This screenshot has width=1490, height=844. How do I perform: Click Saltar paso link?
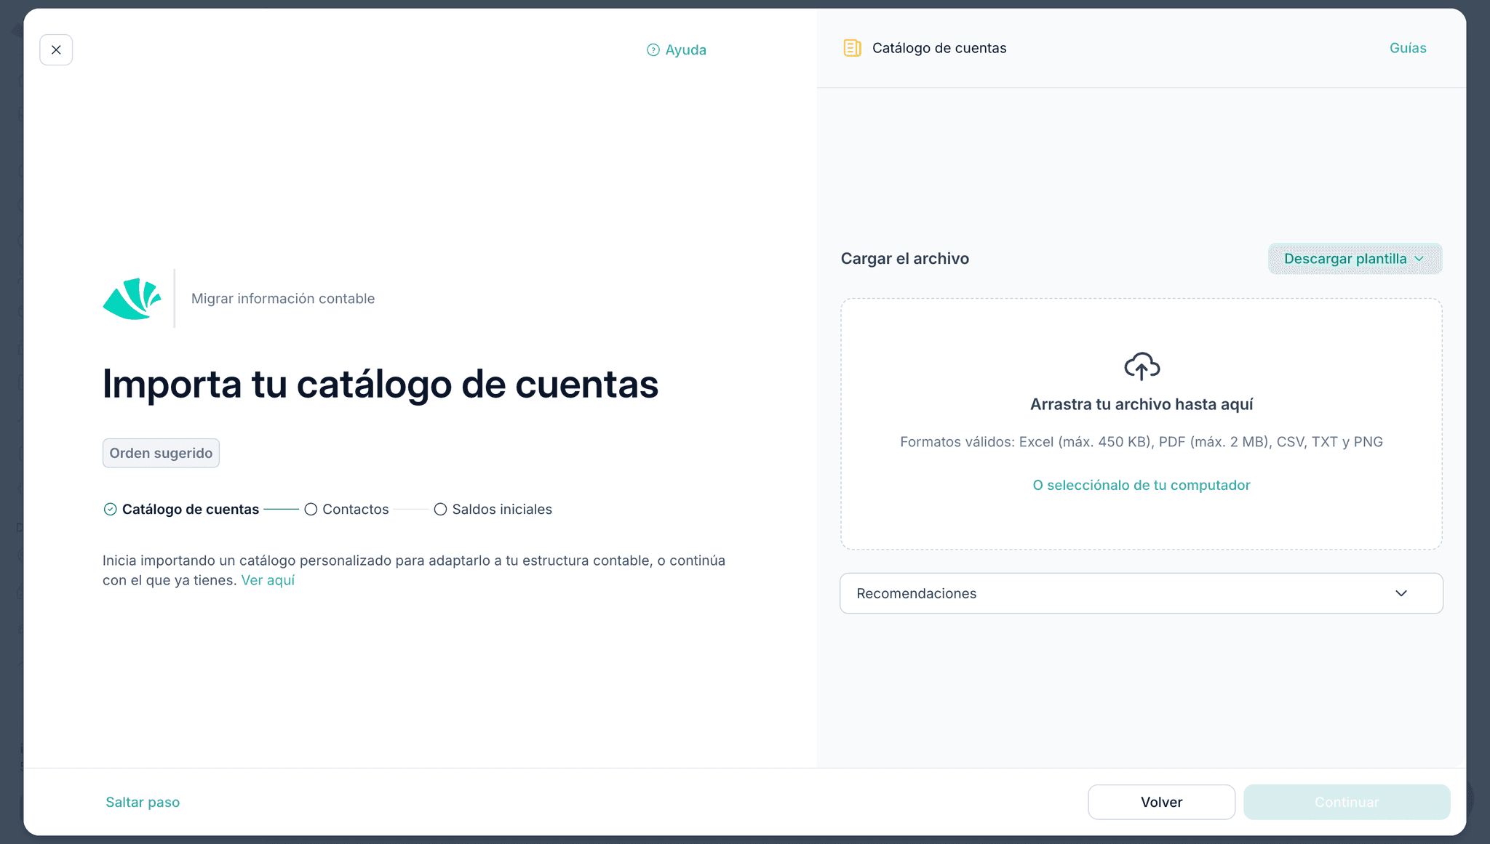tap(143, 802)
